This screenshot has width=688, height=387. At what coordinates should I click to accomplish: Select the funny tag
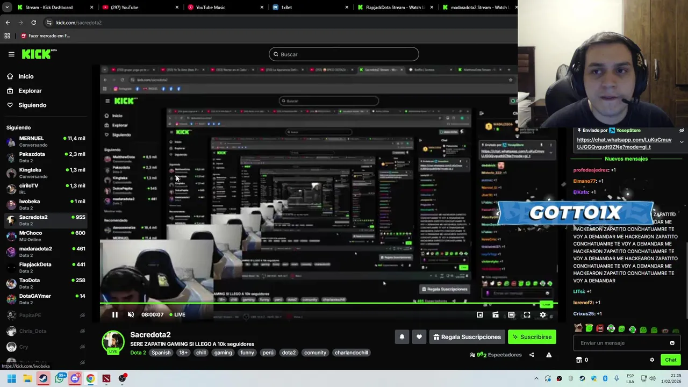tap(247, 353)
